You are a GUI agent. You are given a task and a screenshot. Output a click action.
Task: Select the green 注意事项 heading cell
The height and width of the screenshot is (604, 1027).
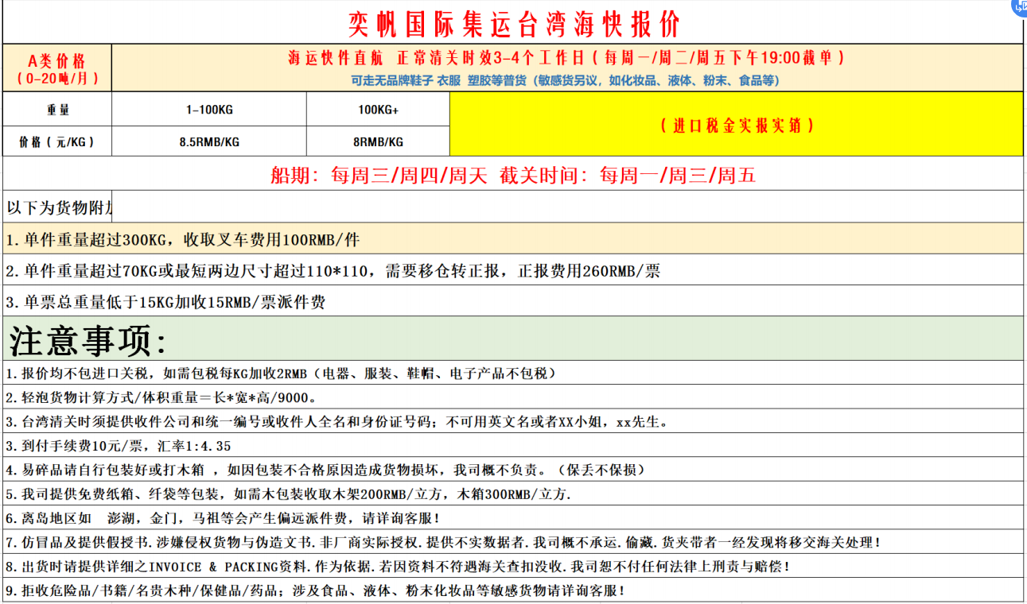click(513, 339)
